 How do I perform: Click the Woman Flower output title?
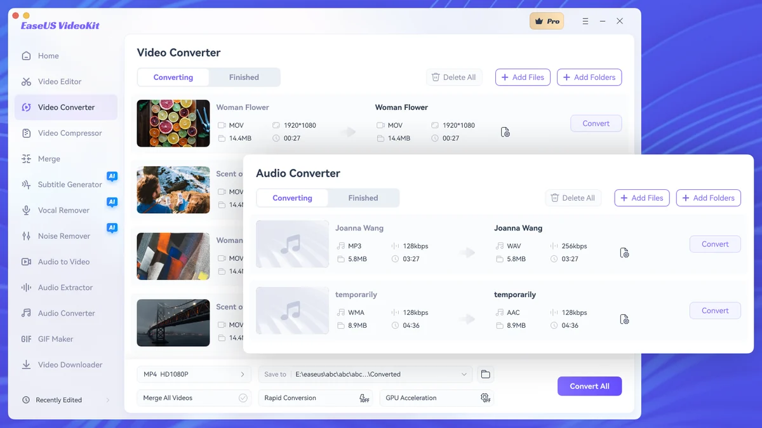pyautogui.click(x=401, y=107)
